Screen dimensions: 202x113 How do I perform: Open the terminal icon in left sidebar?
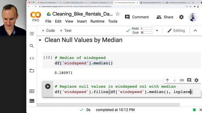(32, 101)
